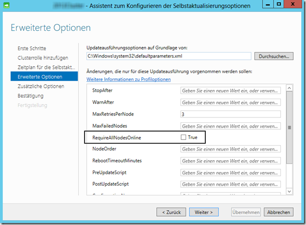Click the RequireAllNodesOnline label text
This screenshot has height=225, width=306.
pyautogui.click(x=117, y=138)
